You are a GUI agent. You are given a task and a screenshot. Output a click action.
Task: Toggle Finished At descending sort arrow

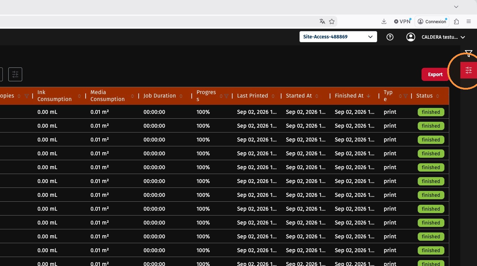(368, 96)
